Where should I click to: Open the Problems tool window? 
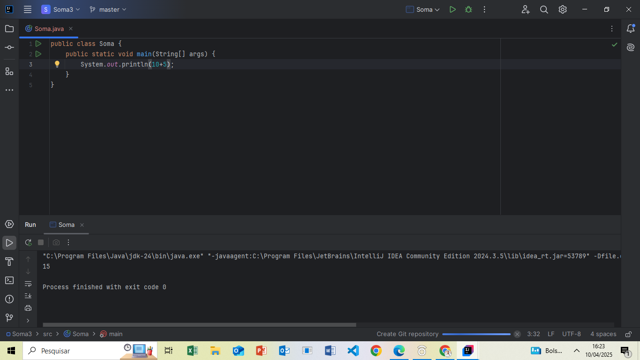[9, 299]
